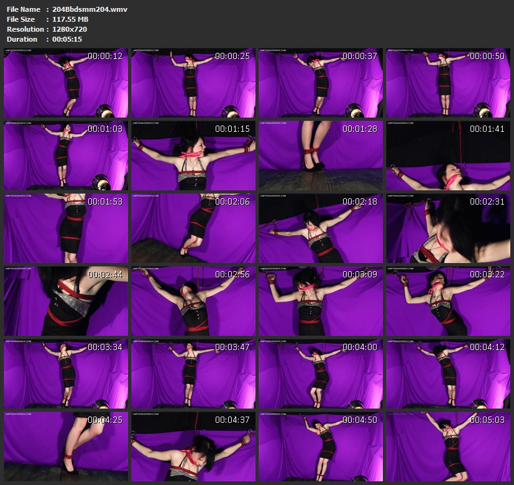
Task: Click the 'Duration' label
Action: pyautogui.click(x=22, y=39)
